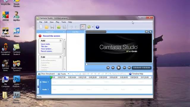Click the Open Project folder icon
This screenshot has height=107, width=190.
(47, 27)
